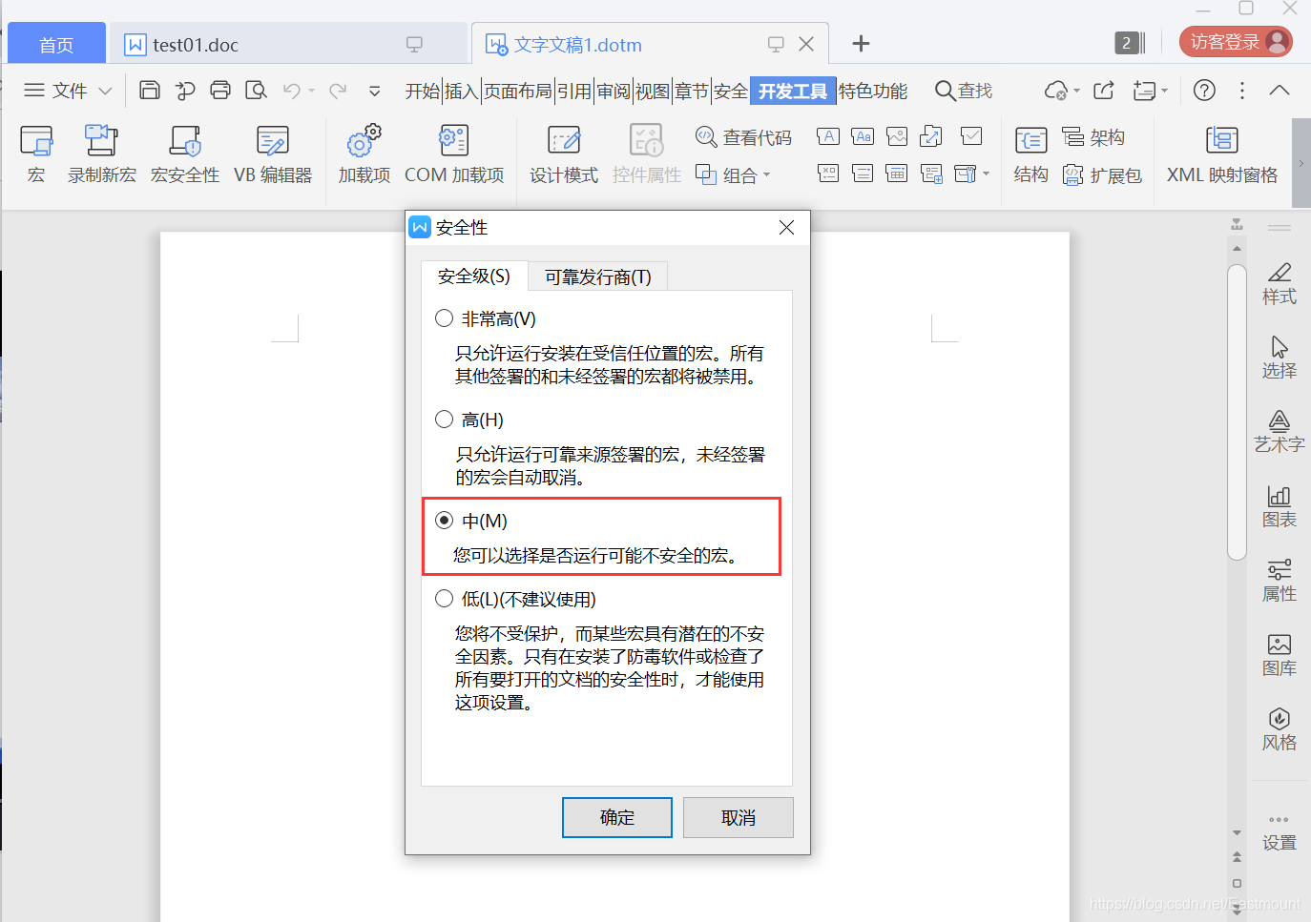Dismiss the dialog with 取消
Image resolution: width=1311 pixels, height=922 pixels.
(738, 817)
